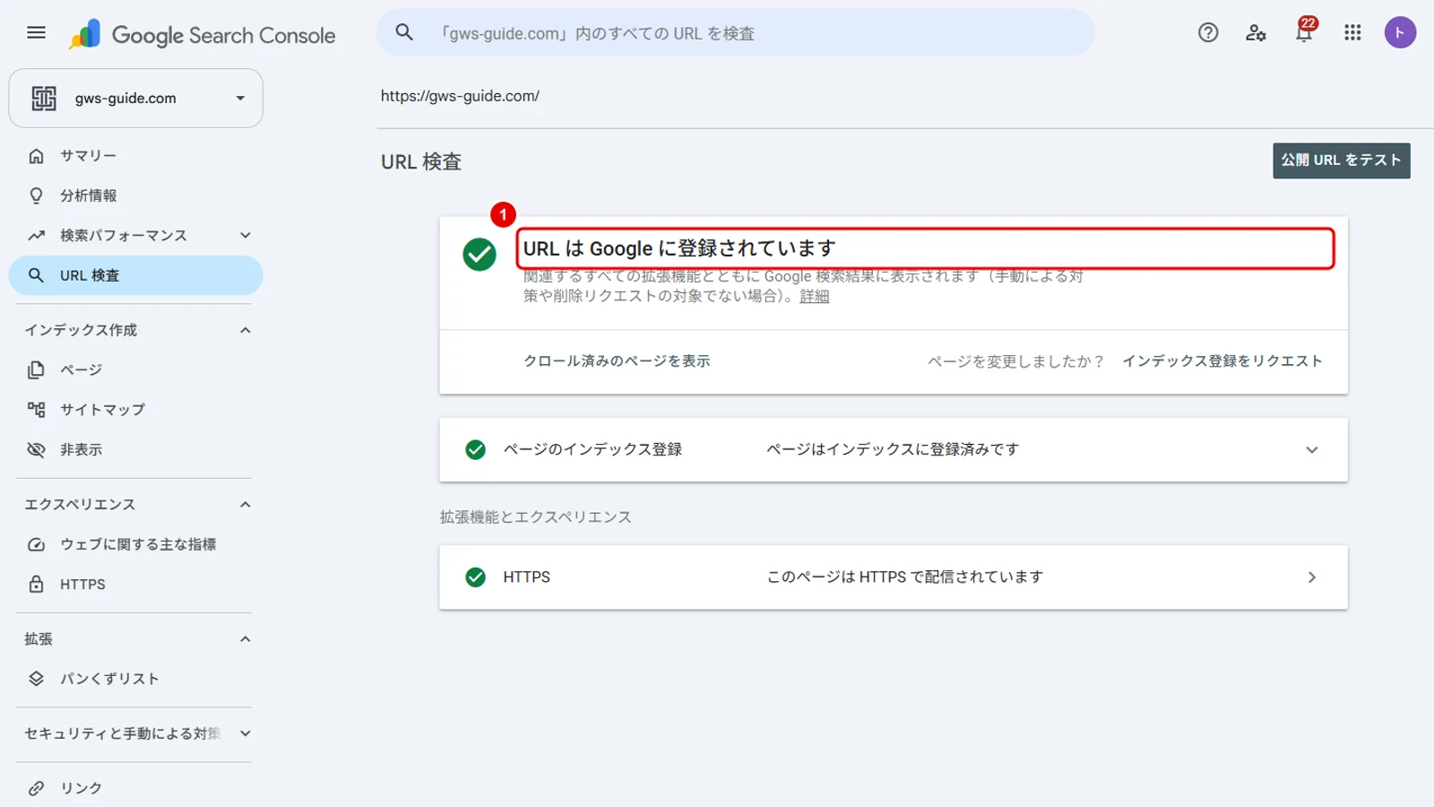Image resolution: width=1434 pixels, height=807 pixels.
Task: Click ページを変更しましたか？ text
Action: coord(1015,361)
